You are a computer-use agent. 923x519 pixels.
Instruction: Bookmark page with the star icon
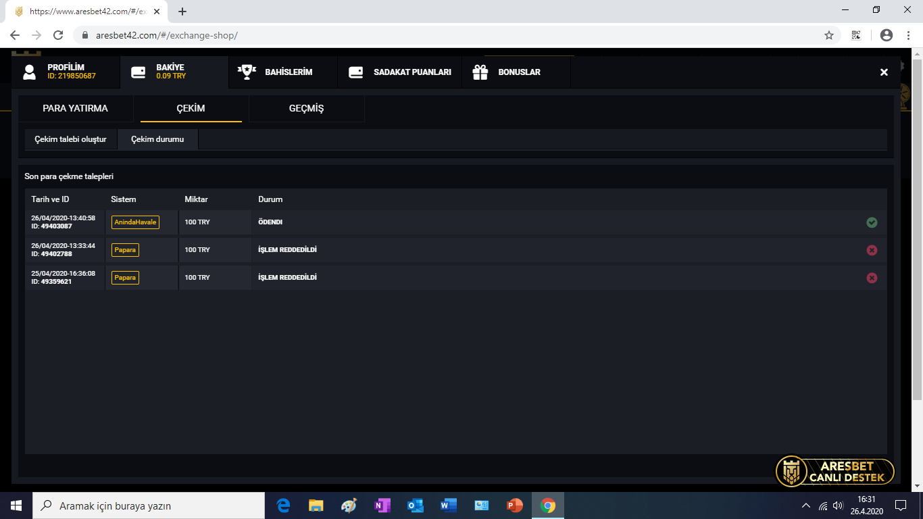click(x=829, y=35)
